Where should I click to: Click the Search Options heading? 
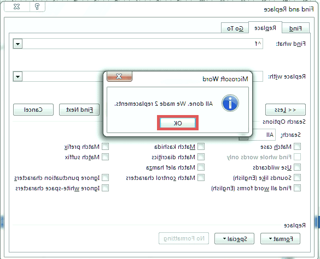(x=284, y=122)
